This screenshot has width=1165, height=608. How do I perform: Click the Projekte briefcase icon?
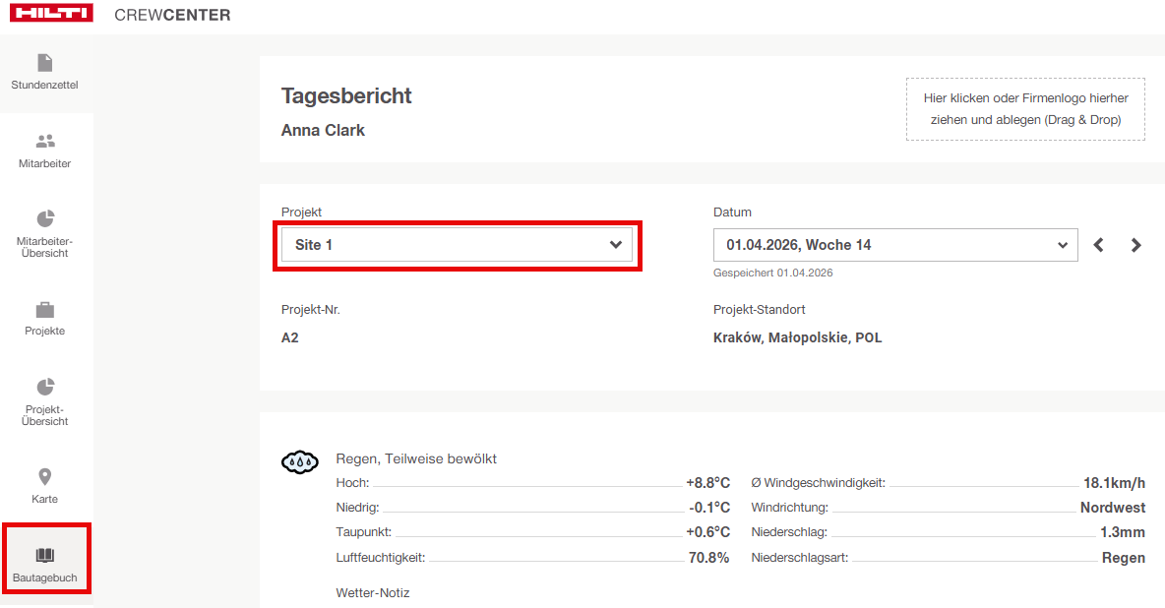(x=45, y=310)
